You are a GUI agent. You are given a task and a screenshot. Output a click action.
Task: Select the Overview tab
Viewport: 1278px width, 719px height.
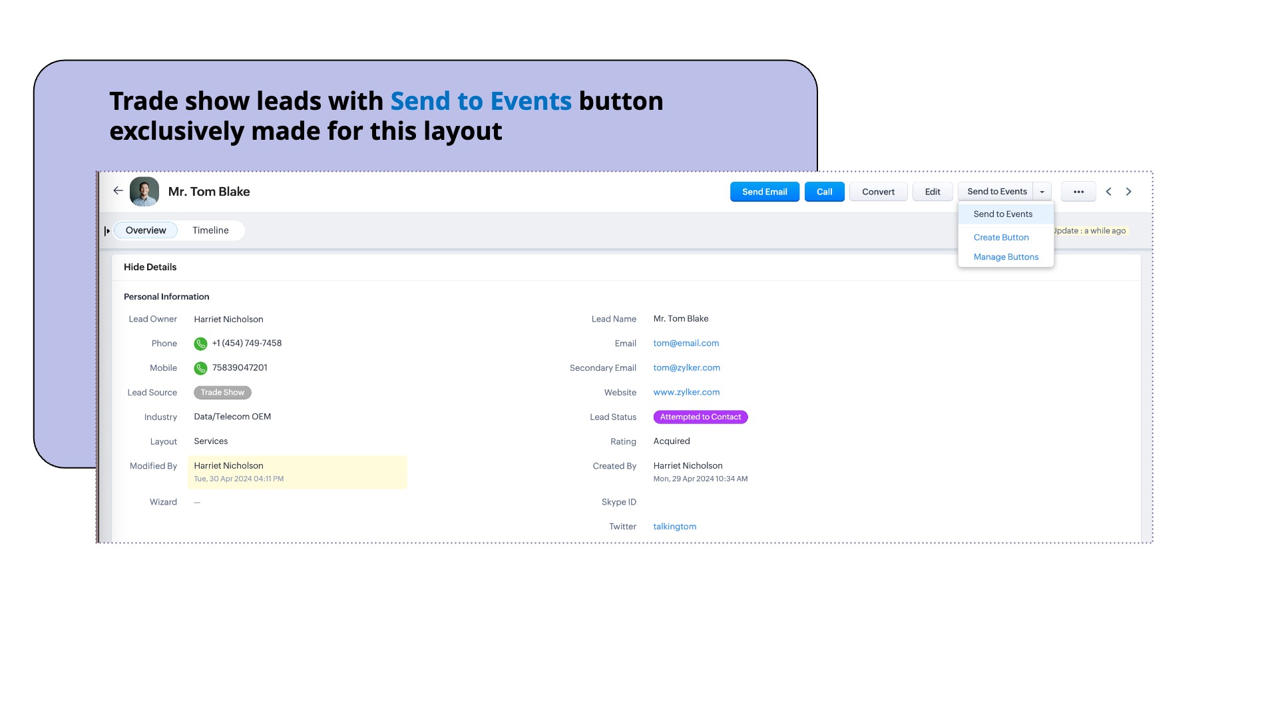[146, 230]
